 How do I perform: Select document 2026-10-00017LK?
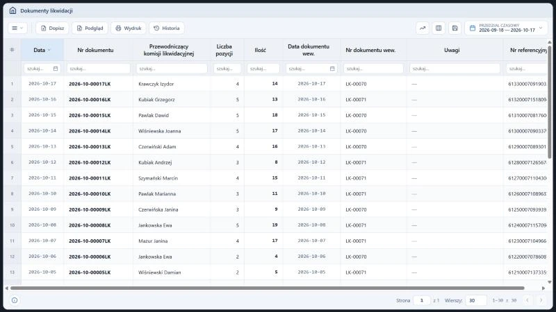coord(90,84)
